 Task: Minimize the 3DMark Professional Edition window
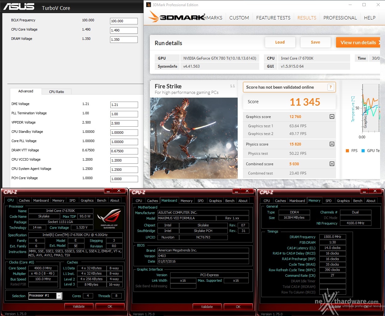coord(350,5)
